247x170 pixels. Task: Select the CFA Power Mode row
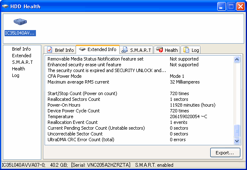pyautogui.click(x=140, y=76)
